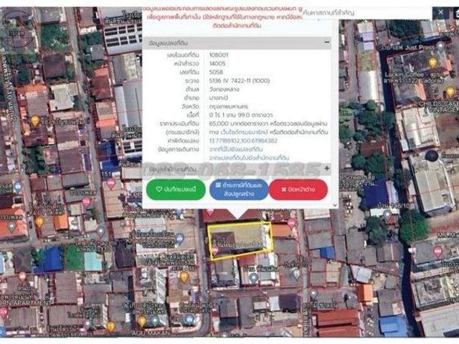Click the X icon beside the search field
Screen dimensions: 459x344
[441, 12]
